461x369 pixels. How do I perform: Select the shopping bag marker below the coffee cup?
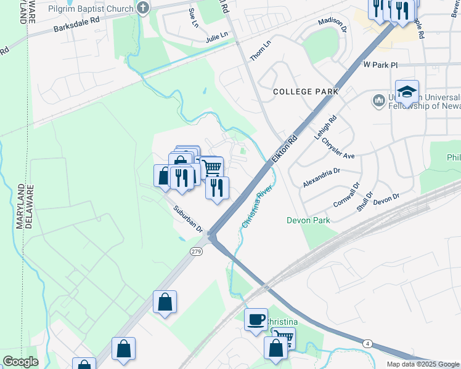(275, 350)
